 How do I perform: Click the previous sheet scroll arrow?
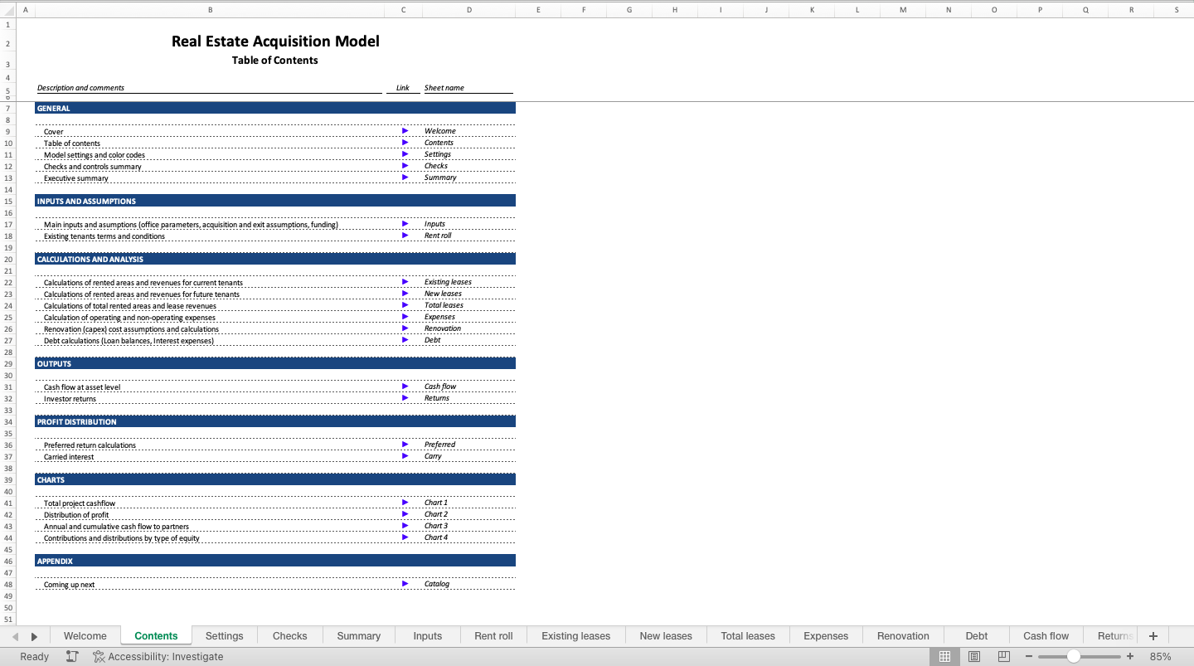point(13,635)
